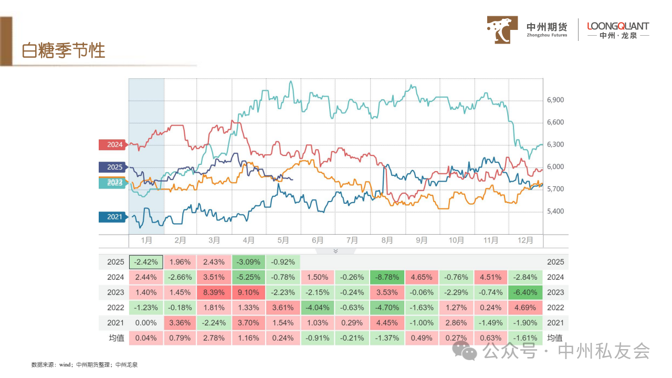Click the 6,900 y-axis value label
672x378 pixels.
[555, 100]
